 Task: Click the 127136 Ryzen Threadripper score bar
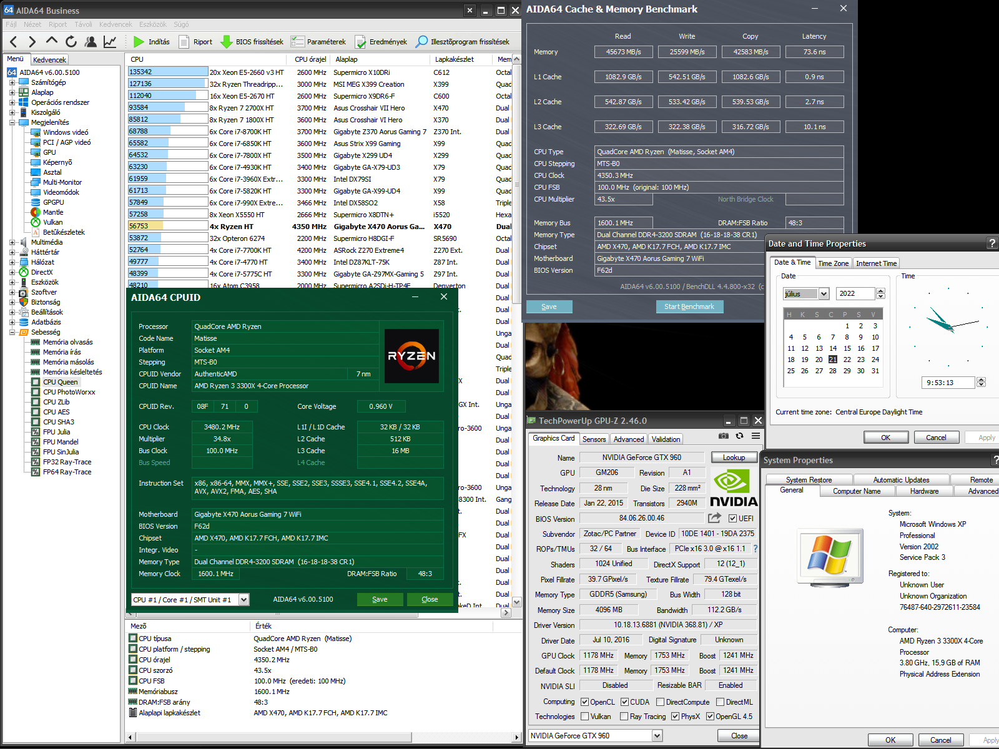tap(168, 84)
